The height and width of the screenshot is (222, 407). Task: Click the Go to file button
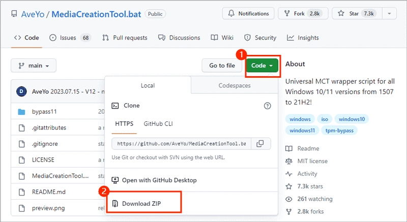coord(222,66)
